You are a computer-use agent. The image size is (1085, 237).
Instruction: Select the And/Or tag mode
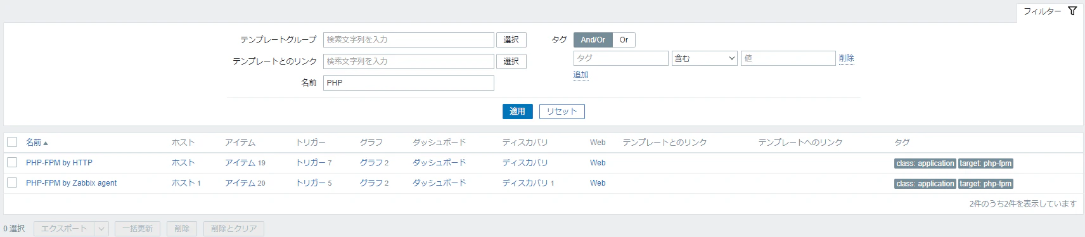click(593, 40)
